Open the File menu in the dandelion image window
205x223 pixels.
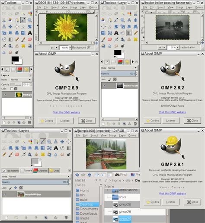pos(39,7)
